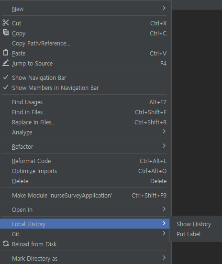Click the scissors Cut icon
This screenshot has width=222, height=264.
coord(6,22)
